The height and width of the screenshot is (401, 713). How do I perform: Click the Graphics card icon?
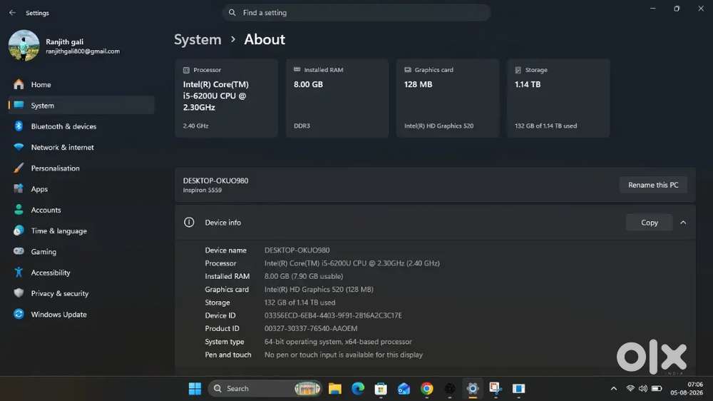[x=407, y=70]
